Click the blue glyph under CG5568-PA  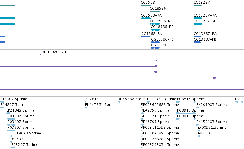(x=146, y=37)
